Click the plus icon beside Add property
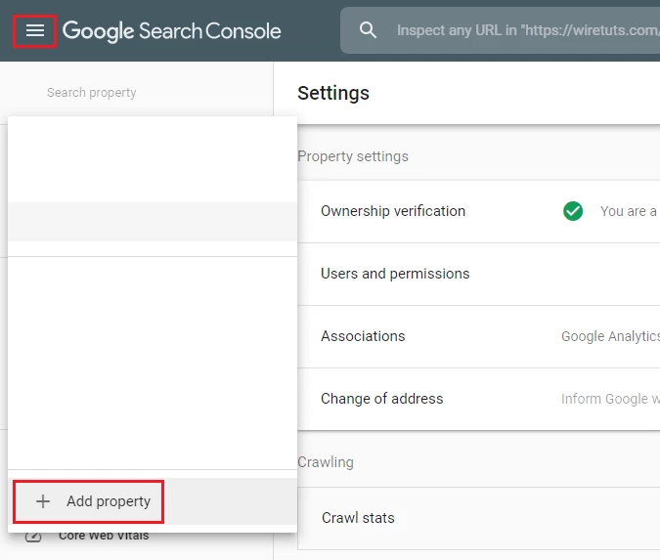660x560 pixels. coord(42,501)
